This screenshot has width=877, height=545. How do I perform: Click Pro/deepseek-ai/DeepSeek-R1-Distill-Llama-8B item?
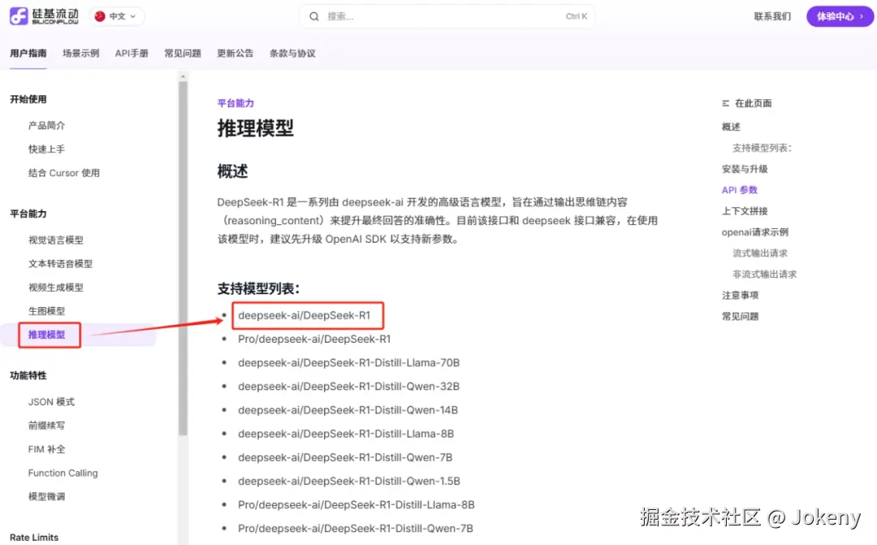356,504
